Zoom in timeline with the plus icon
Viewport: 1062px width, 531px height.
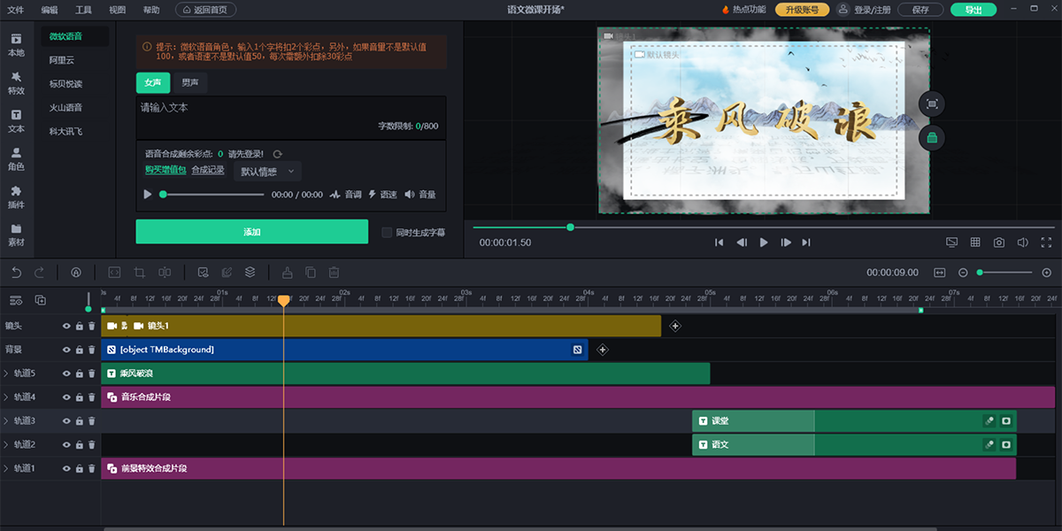click(1046, 273)
